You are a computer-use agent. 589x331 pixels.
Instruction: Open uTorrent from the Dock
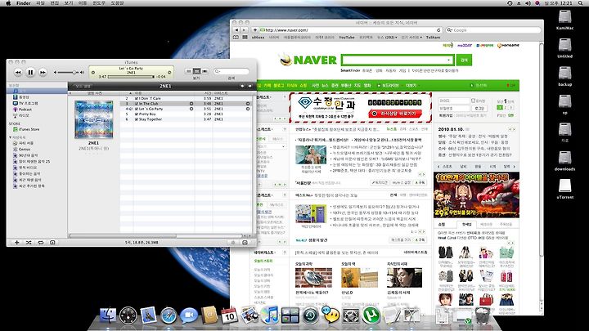(x=371, y=315)
